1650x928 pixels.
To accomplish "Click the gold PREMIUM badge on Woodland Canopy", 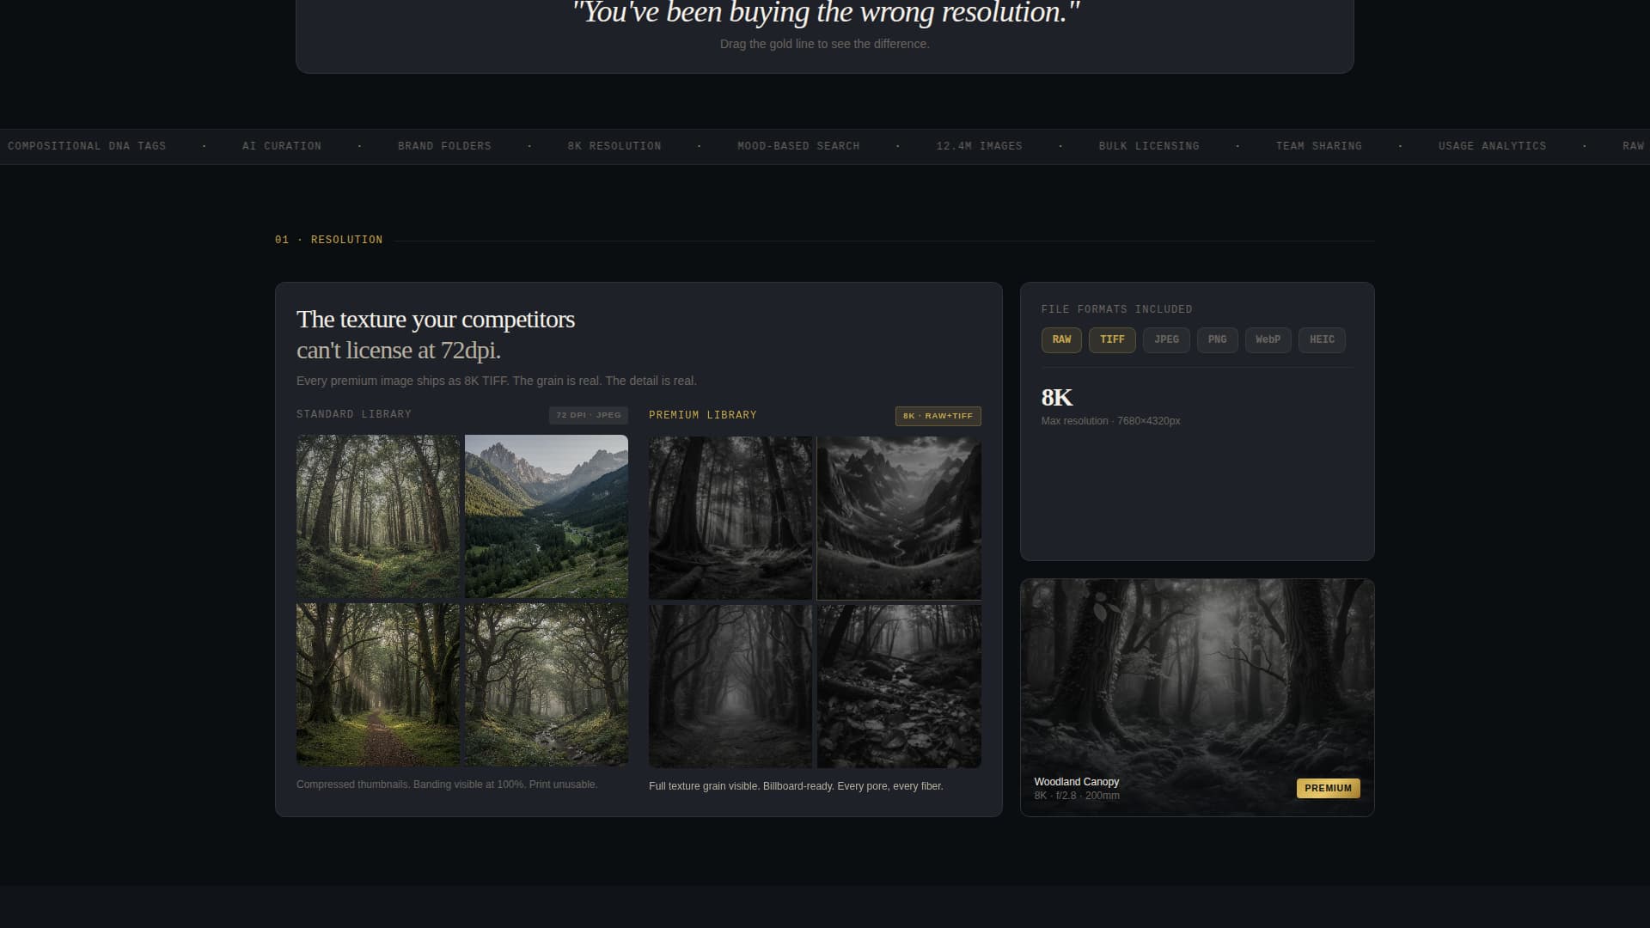I will [x=1328, y=788].
